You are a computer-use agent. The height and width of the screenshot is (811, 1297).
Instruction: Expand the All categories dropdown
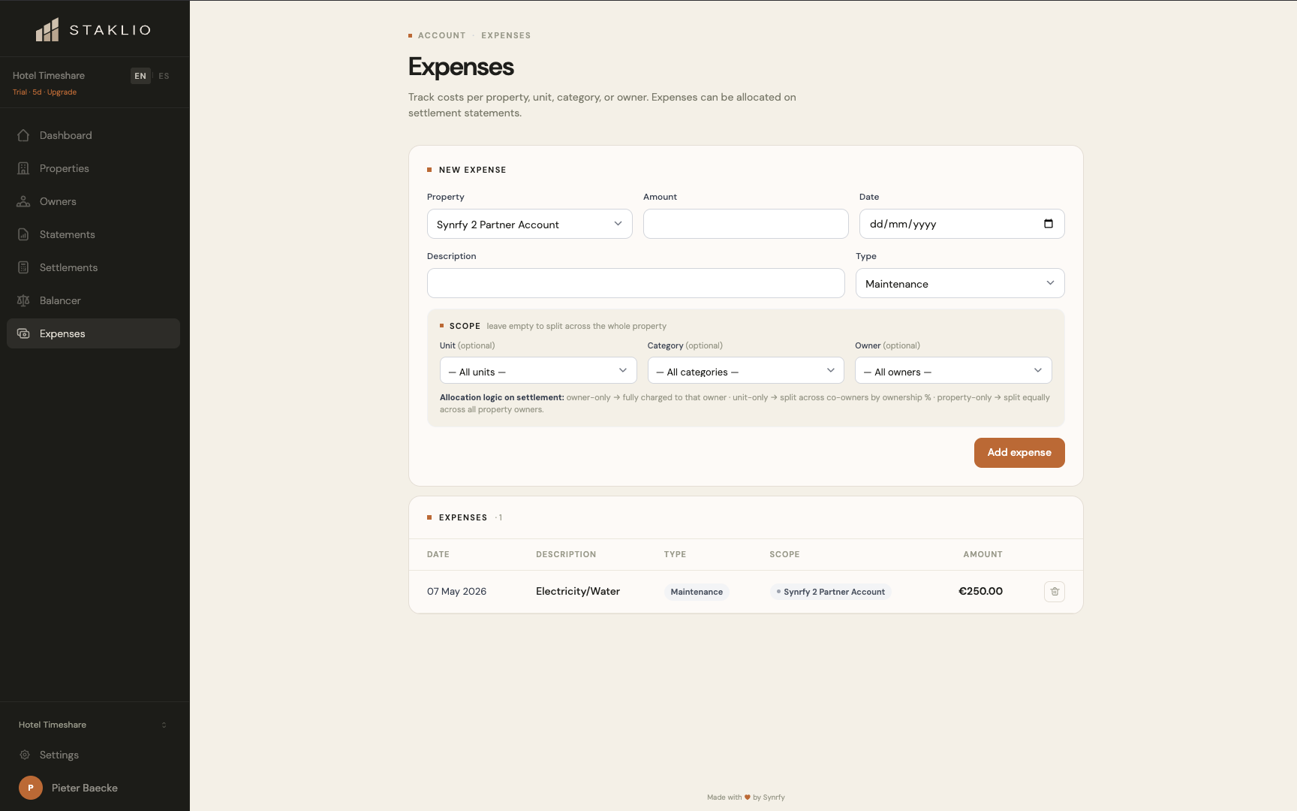click(746, 370)
